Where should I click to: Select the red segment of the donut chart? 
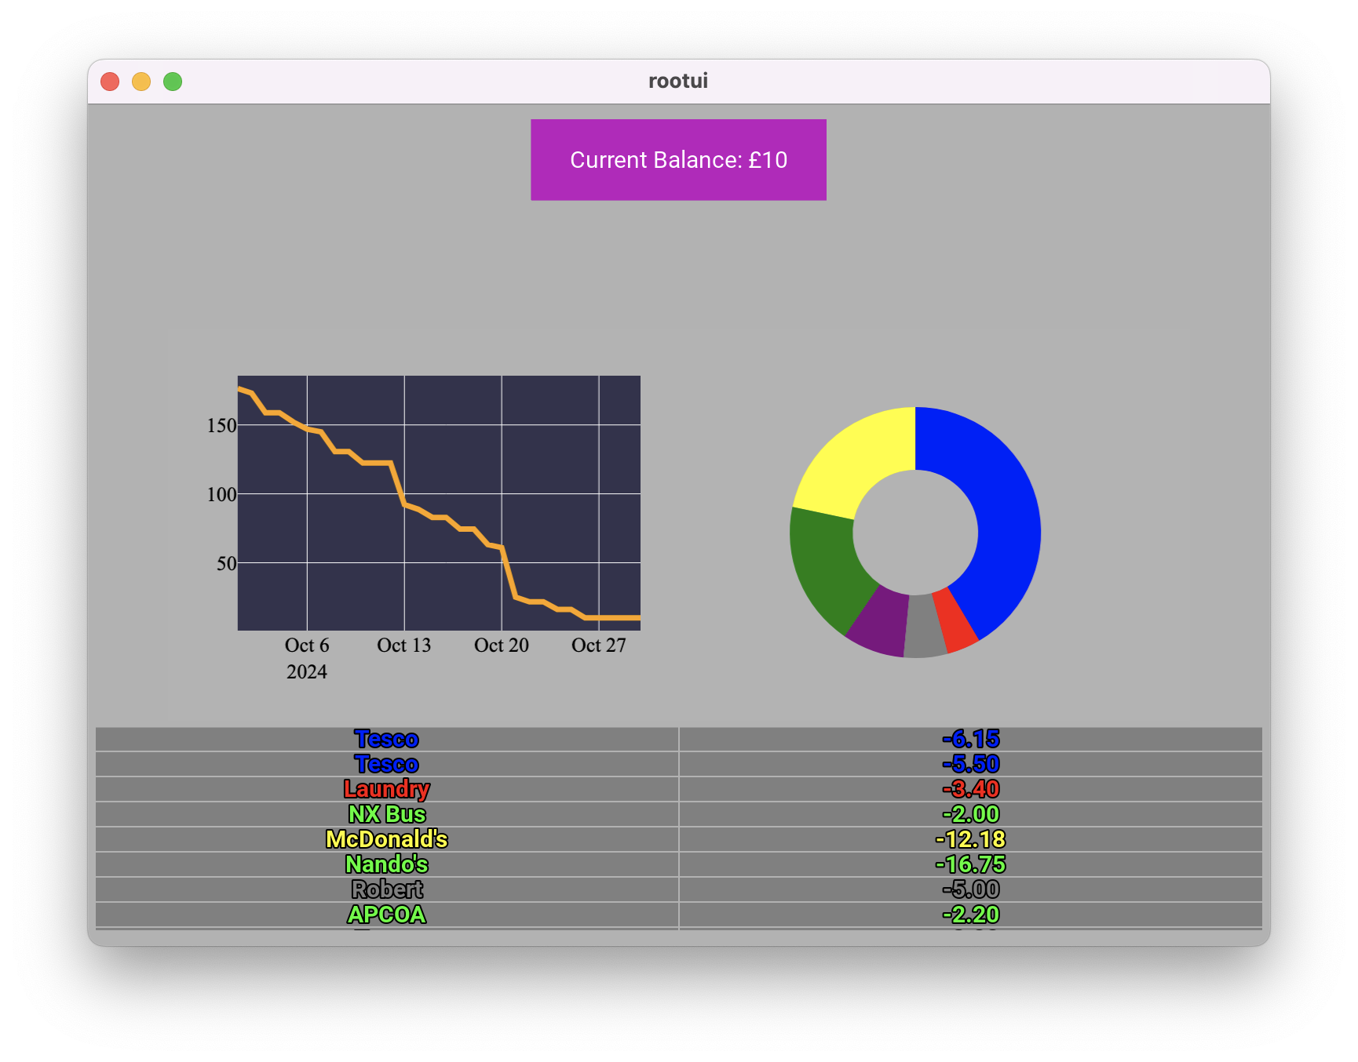tap(956, 620)
